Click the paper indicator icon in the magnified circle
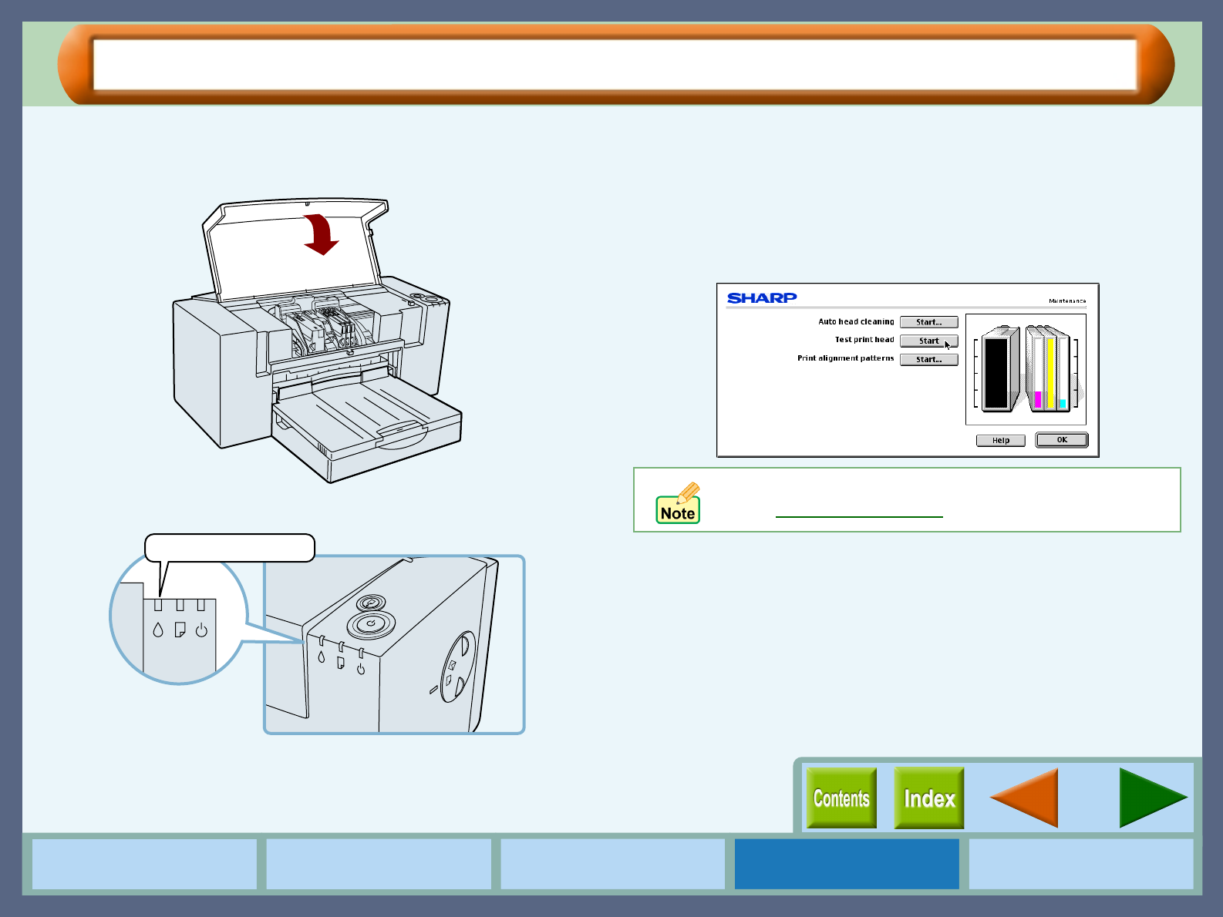Viewport: 1223px width, 917px height. click(180, 630)
